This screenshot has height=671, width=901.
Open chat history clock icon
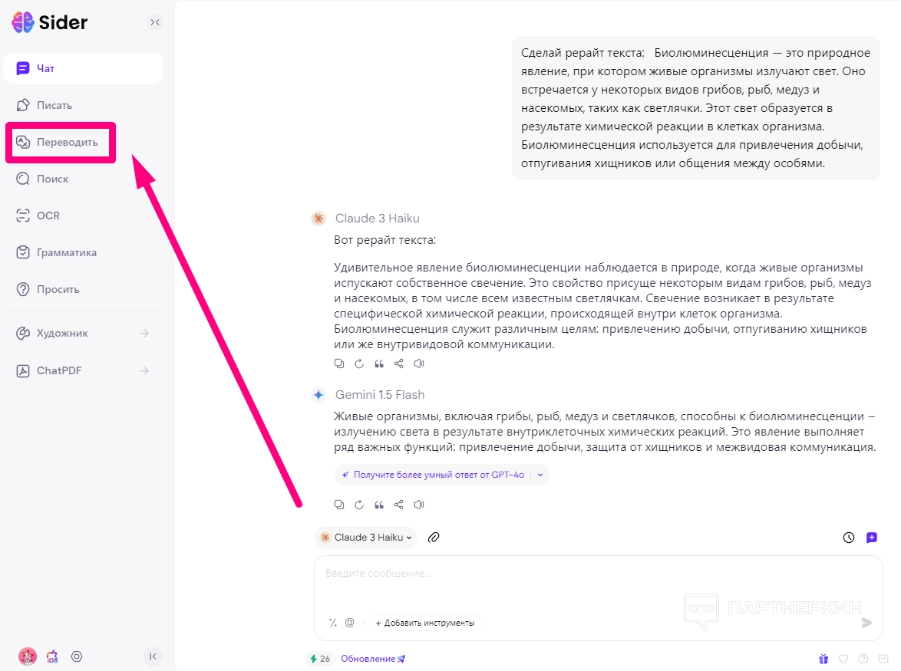849,538
